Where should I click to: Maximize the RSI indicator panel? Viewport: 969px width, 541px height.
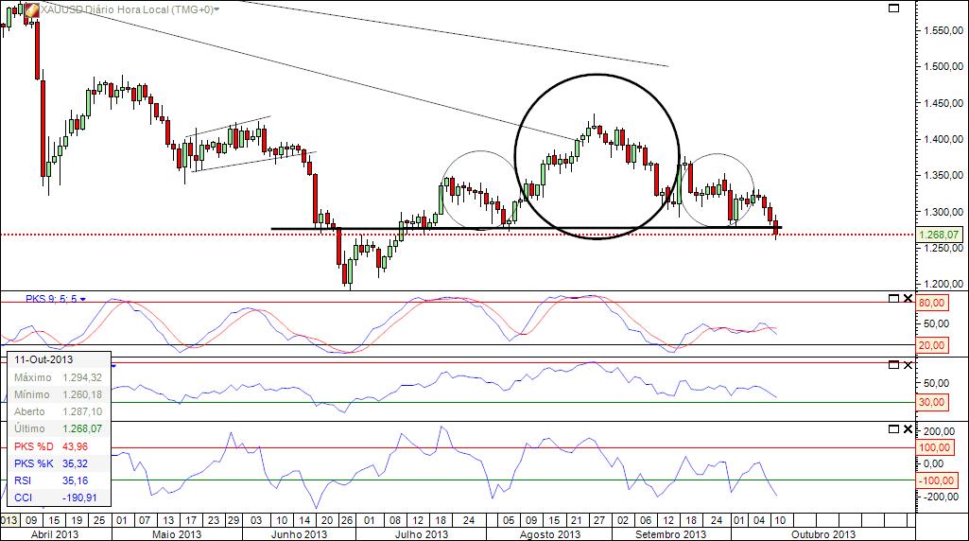893,365
